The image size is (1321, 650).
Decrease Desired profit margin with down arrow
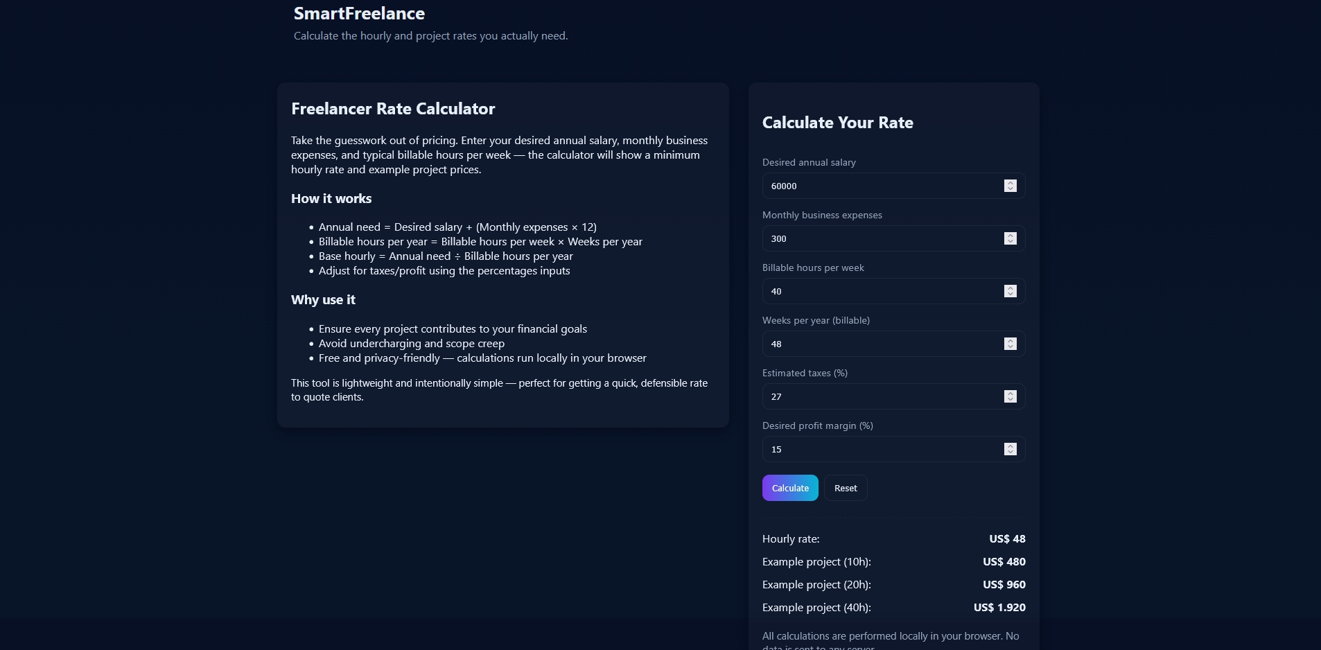coord(1011,453)
